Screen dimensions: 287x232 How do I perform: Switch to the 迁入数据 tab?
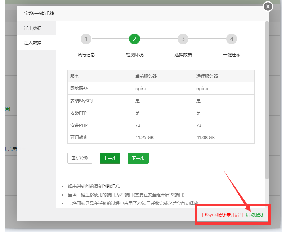click(37, 43)
